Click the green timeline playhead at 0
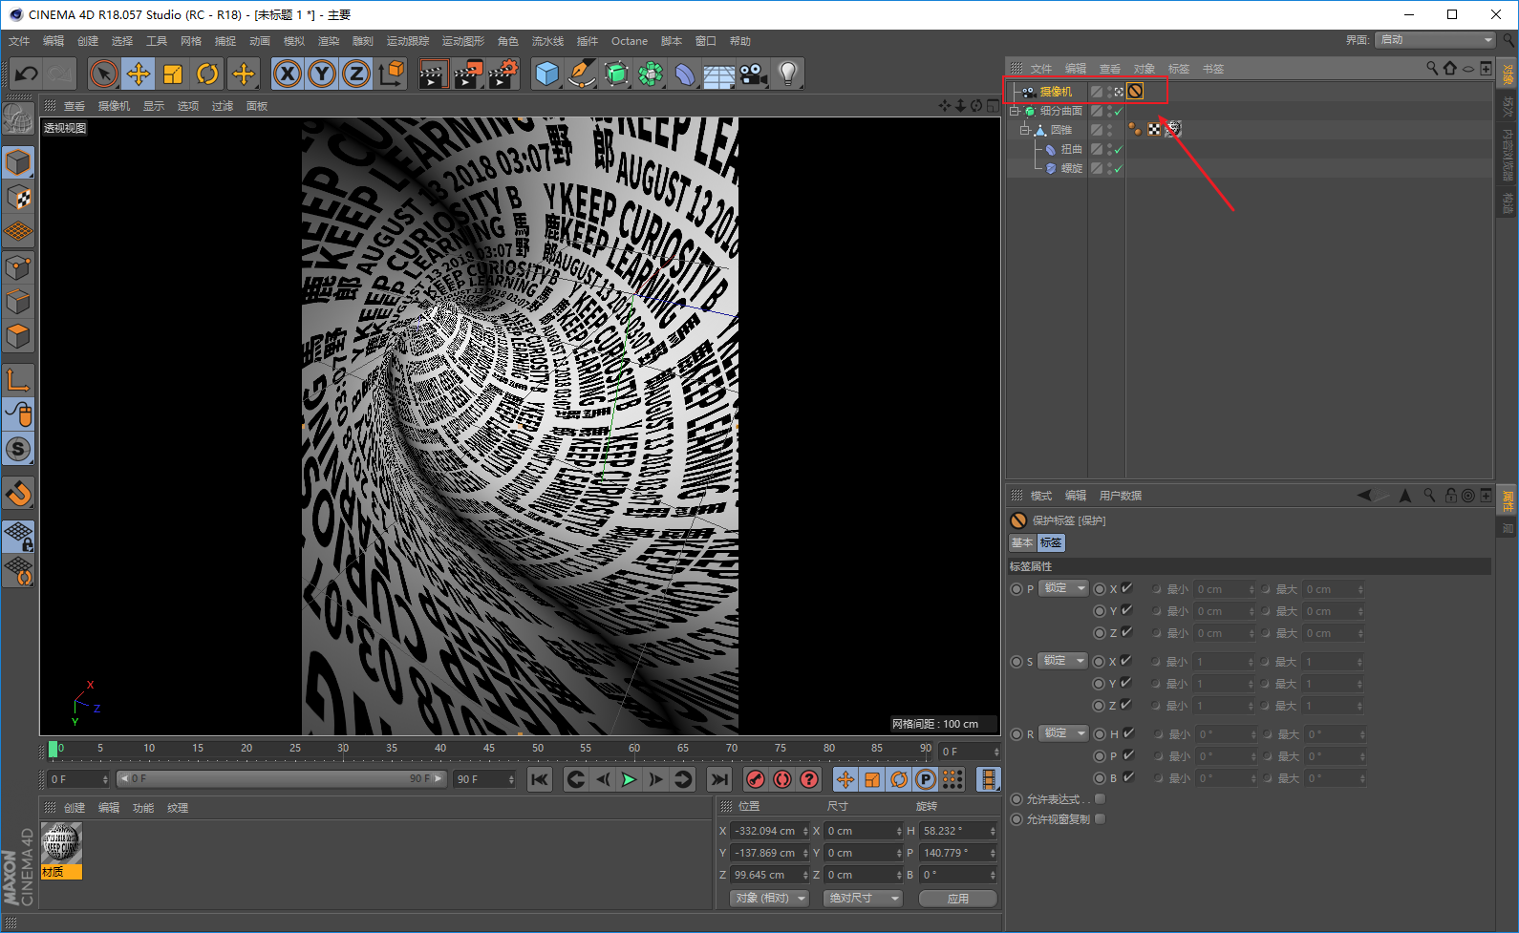Screen dimensions: 1519x933 [53, 750]
